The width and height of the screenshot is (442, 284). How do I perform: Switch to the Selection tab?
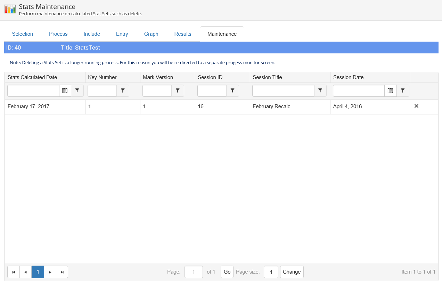click(x=23, y=34)
